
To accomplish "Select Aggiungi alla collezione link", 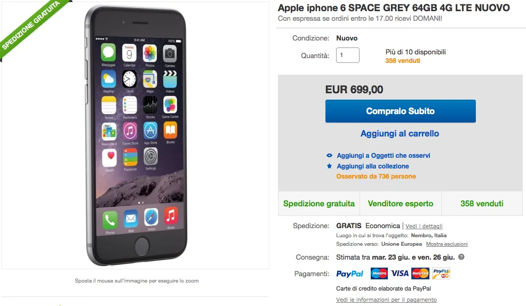I will pyautogui.click(x=373, y=166).
